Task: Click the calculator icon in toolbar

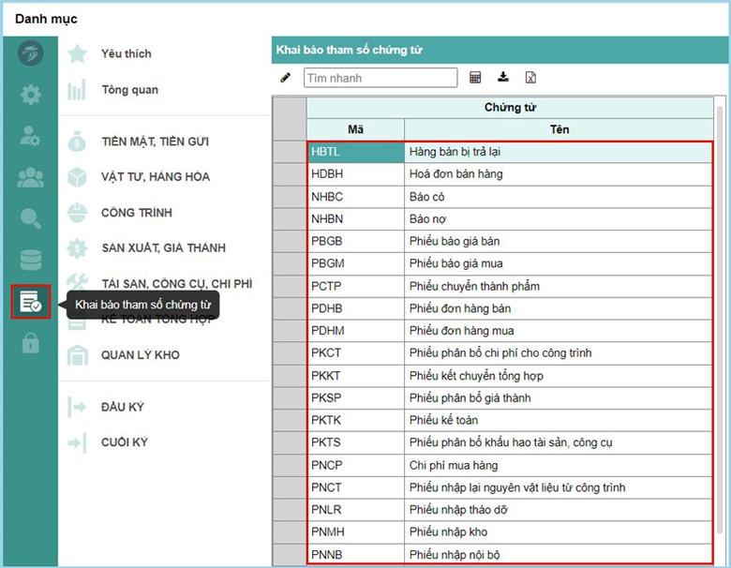Action: [x=475, y=78]
